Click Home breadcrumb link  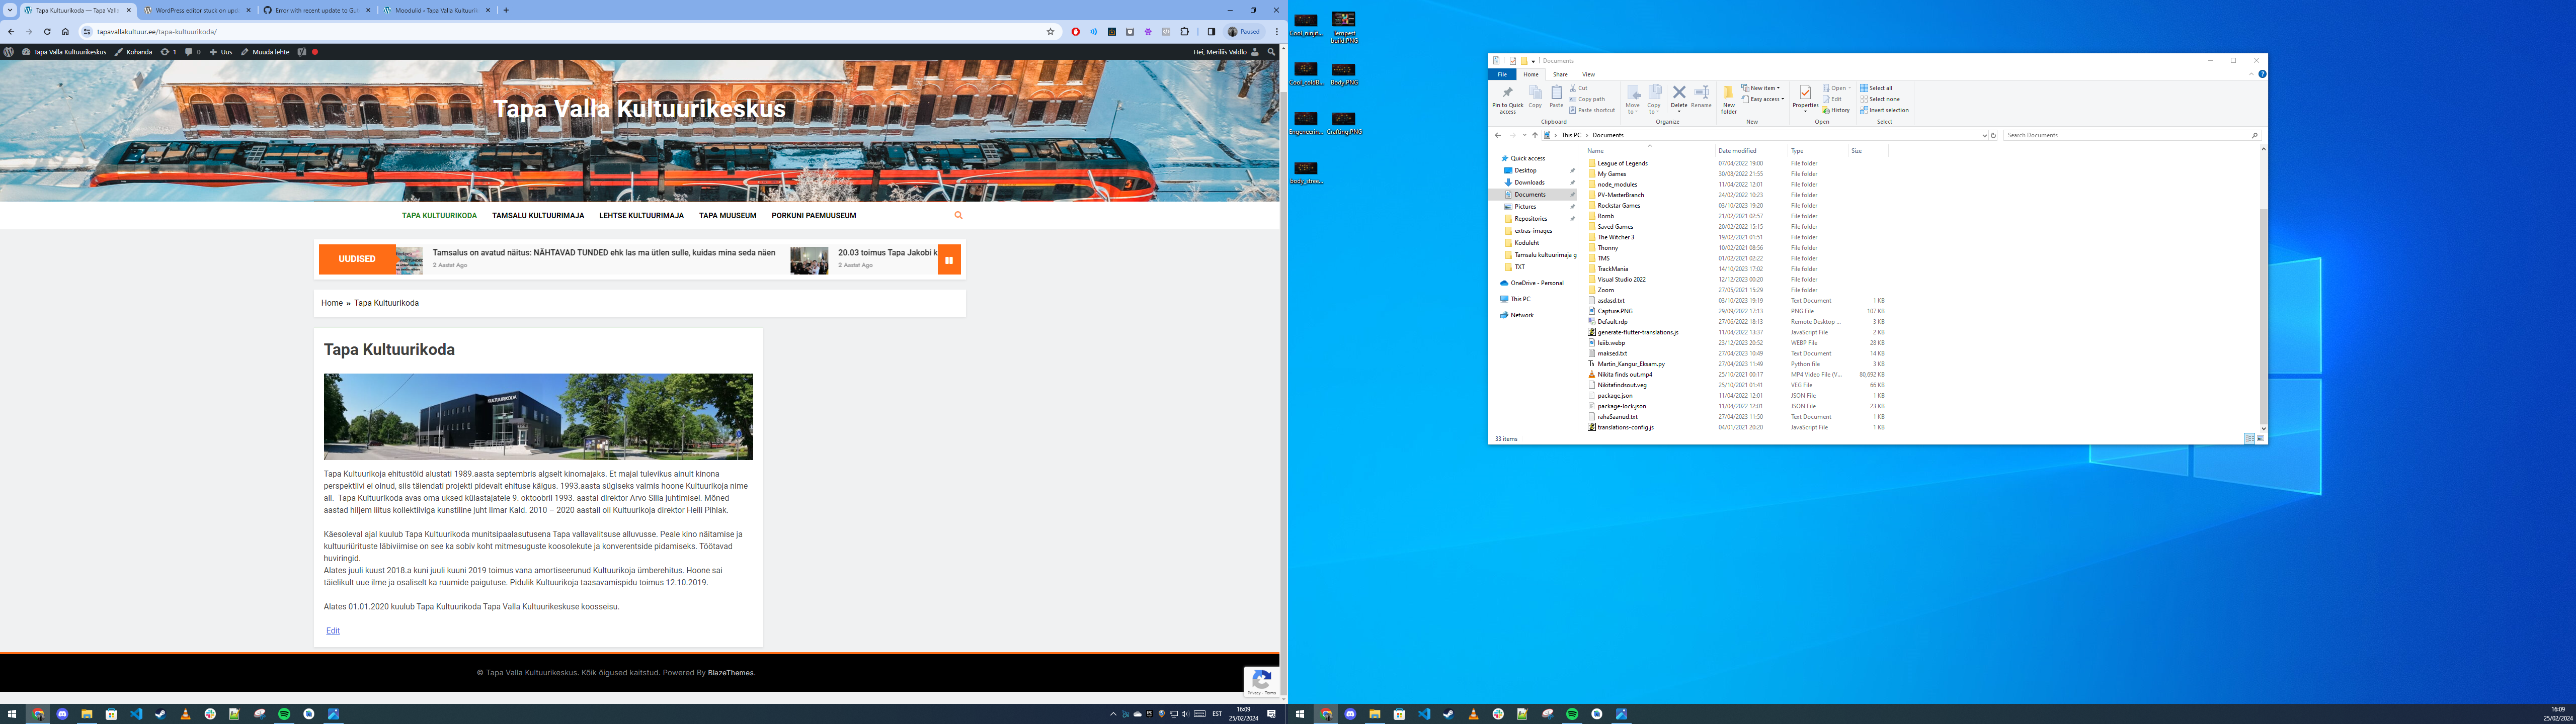[x=331, y=303]
